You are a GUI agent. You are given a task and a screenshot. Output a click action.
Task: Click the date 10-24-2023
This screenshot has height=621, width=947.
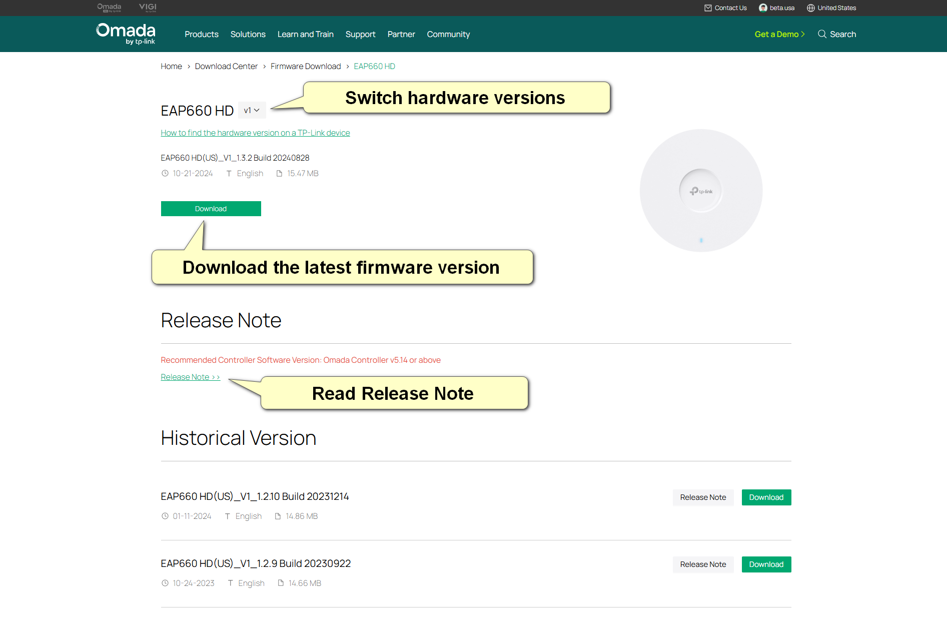194,583
